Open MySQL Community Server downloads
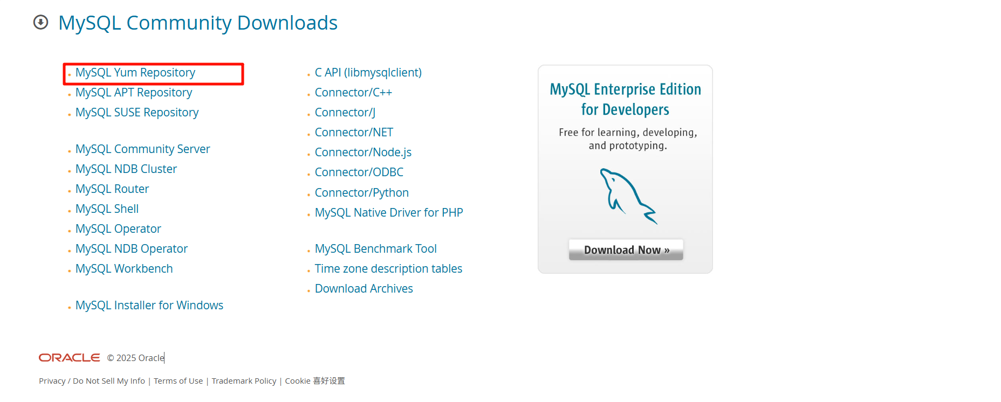This screenshot has width=1001, height=402. click(x=142, y=149)
